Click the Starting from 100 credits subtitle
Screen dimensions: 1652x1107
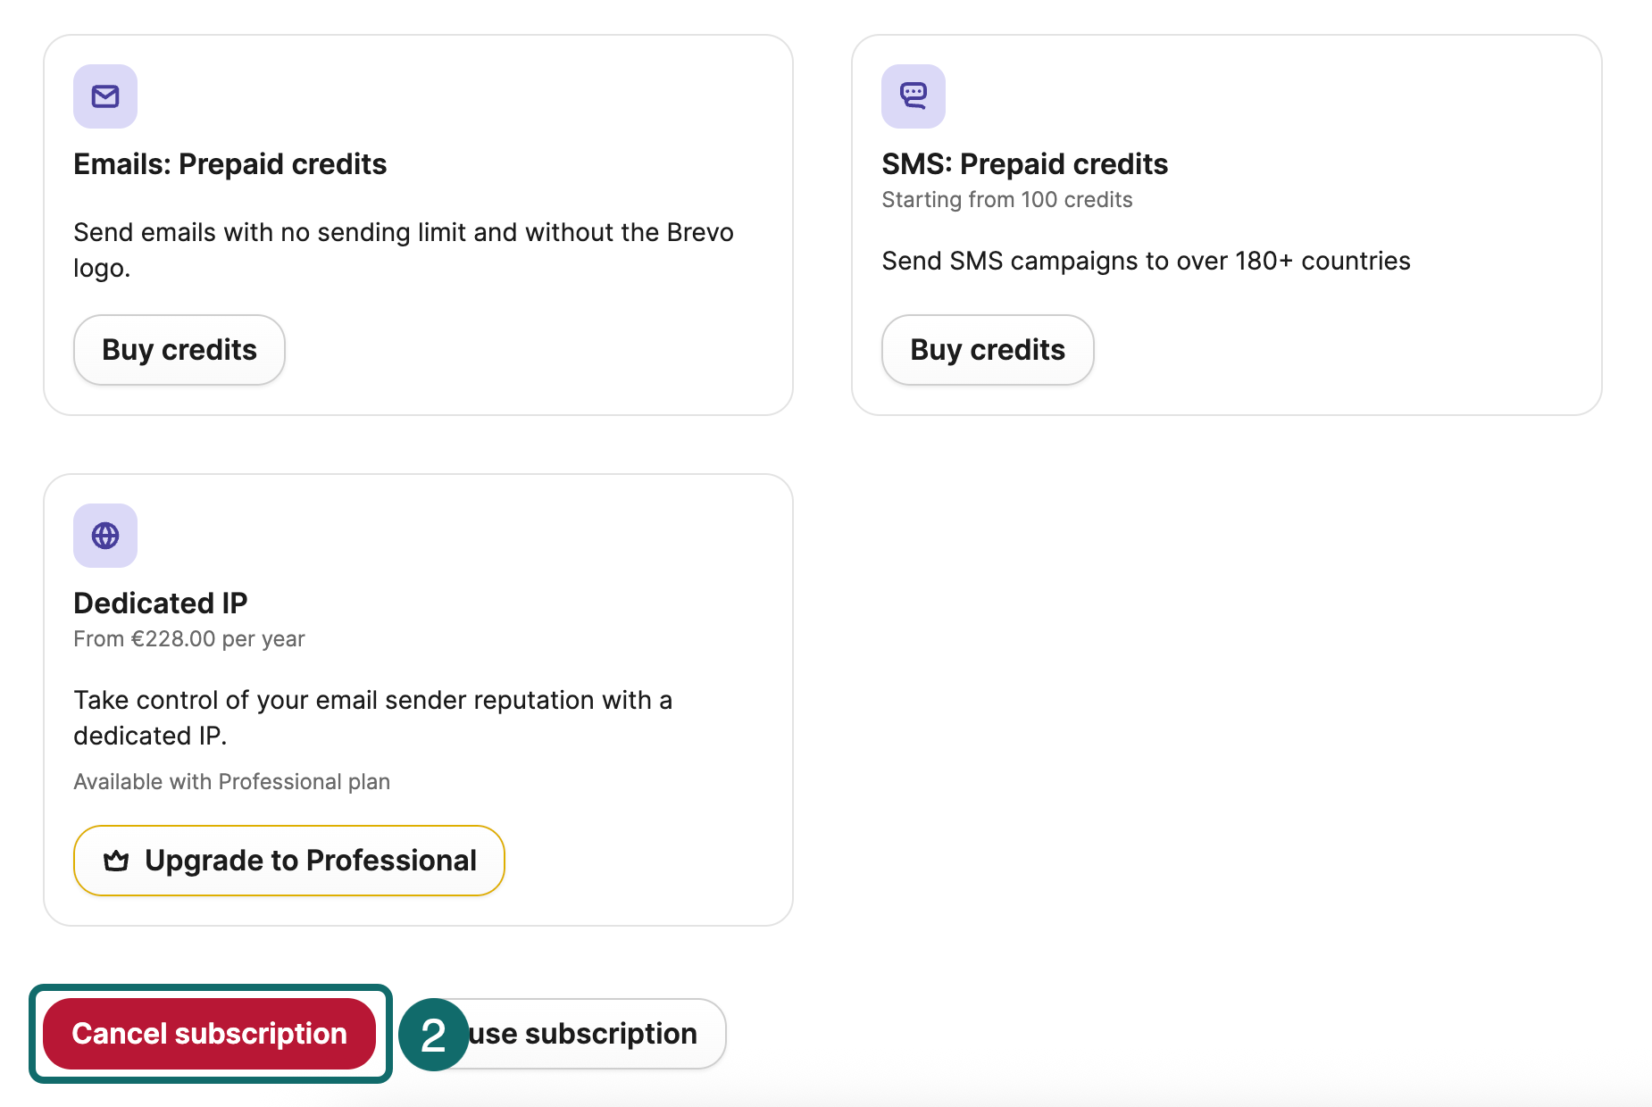(1006, 200)
